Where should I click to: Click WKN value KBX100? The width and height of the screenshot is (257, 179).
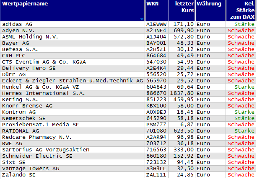(156, 106)
